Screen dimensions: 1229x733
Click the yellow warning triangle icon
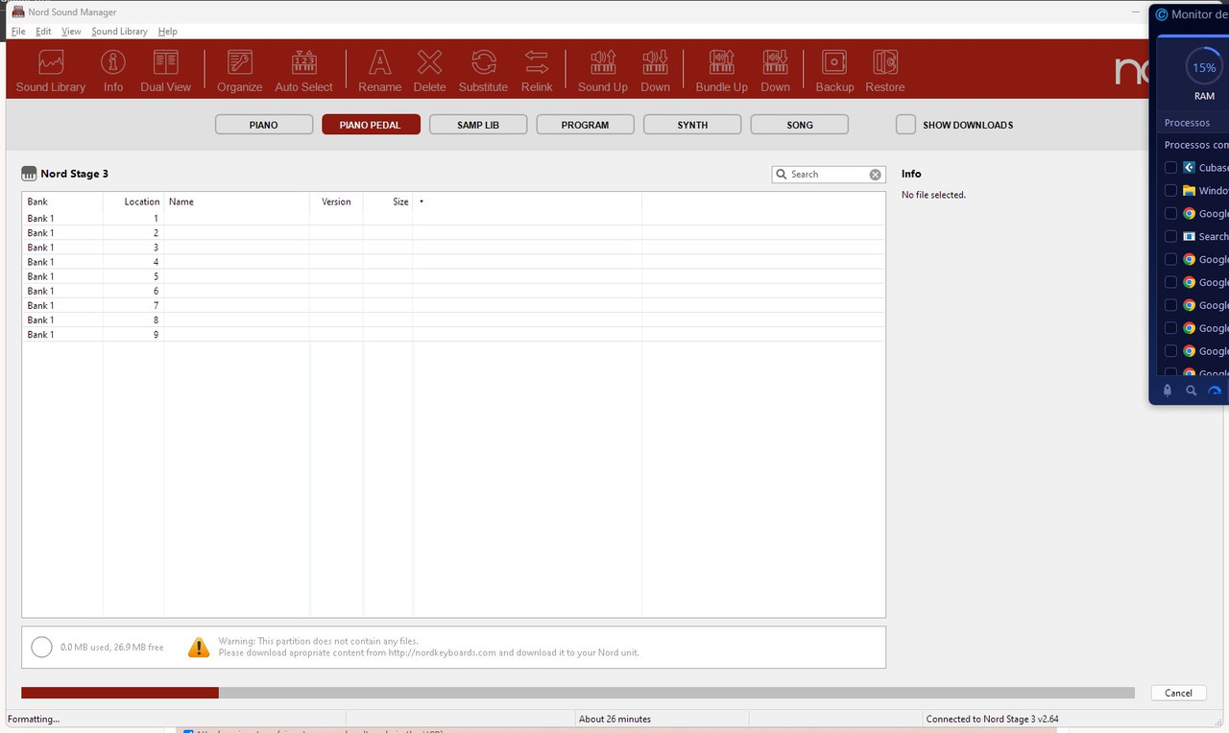point(199,648)
